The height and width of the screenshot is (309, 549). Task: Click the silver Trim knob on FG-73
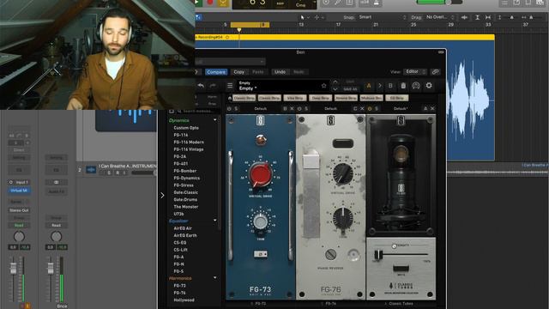click(x=260, y=221)
